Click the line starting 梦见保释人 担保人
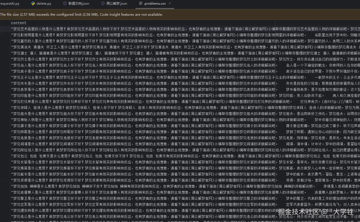This screenshot has height=222, width=360. 186,108
